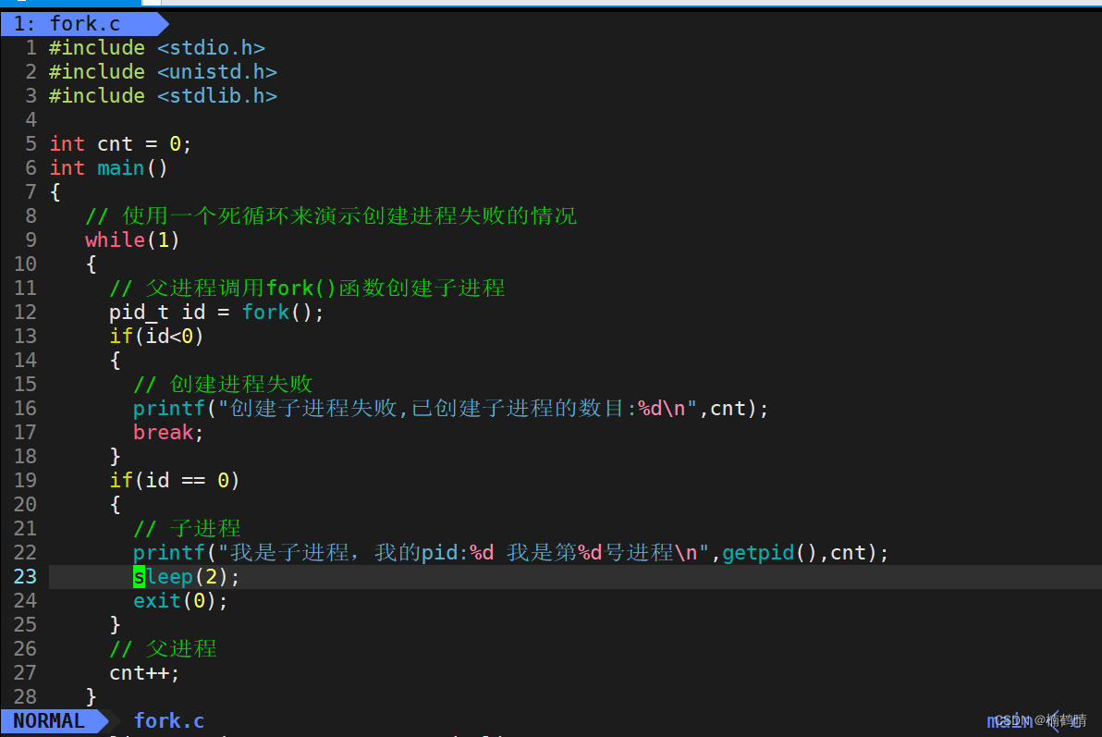Click the 'cnt++;' statement
This screenshot has width=1102, height=737.
click(144, 673)
